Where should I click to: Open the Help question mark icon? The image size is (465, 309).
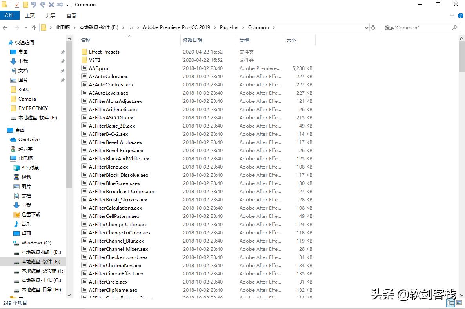[460, 16]
